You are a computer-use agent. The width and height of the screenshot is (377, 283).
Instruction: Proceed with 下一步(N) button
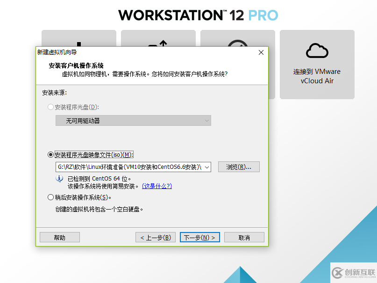click(x=200, y=238)
